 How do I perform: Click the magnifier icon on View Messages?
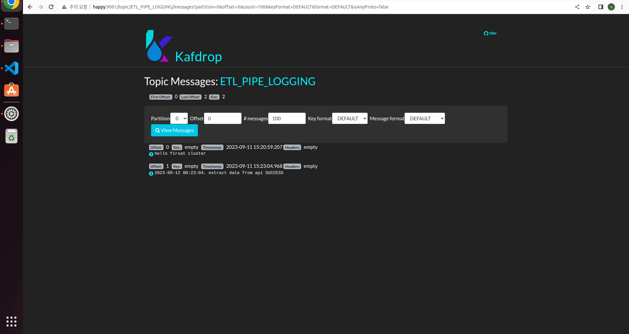tap(158, 130)
